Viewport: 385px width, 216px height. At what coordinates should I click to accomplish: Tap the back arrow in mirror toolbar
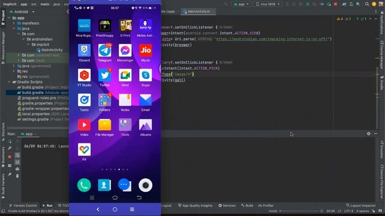click(x=98, y=209)
